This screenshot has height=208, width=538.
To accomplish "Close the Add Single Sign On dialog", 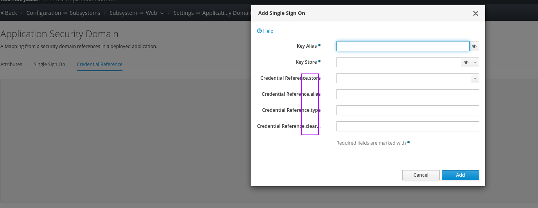I will (475, 13).
